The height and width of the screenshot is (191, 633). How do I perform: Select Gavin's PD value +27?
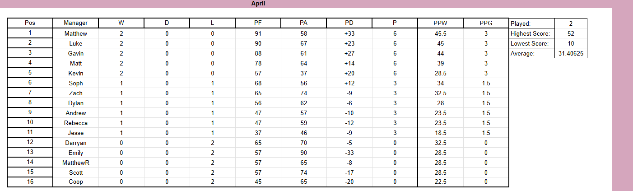click(349, 53)
